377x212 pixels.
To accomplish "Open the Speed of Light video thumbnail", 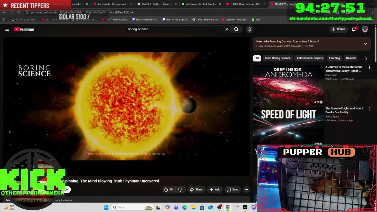I will [288, 126].
